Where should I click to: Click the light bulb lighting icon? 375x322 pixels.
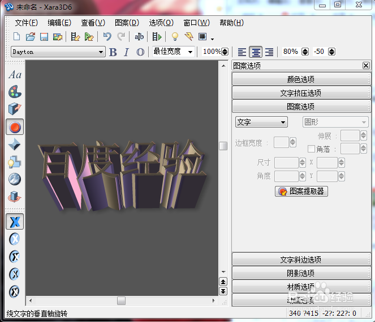click(175, 36)
